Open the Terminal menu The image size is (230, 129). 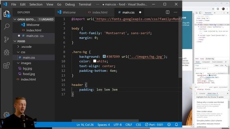pyautogui.click(x=85, y=4)
